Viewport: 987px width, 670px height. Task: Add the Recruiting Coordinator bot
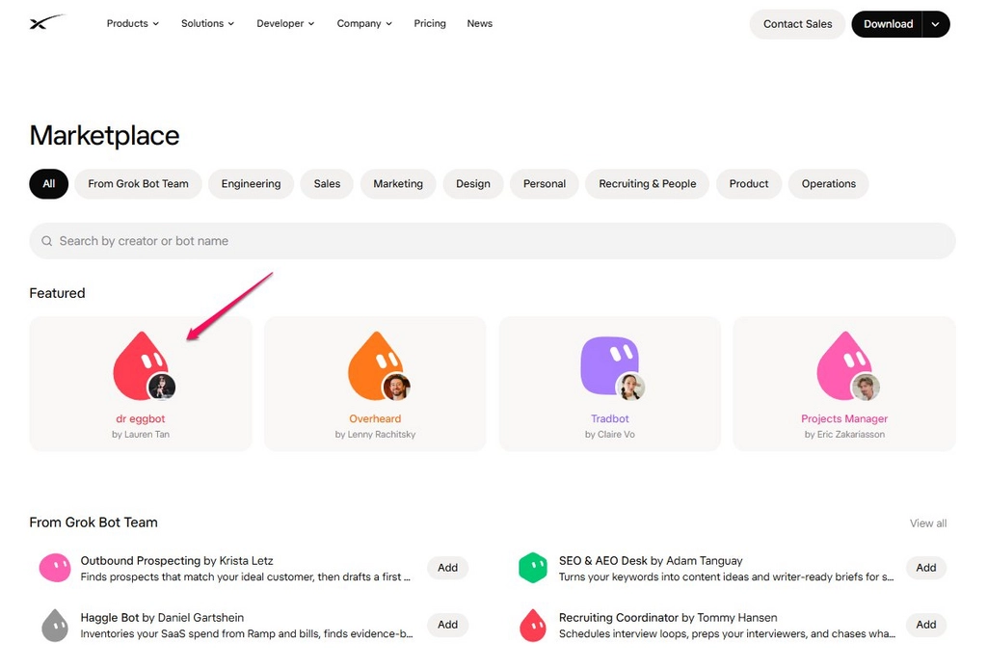(926, 624)
